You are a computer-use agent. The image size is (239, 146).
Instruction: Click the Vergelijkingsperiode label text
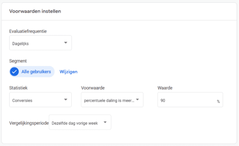point(29,123)
